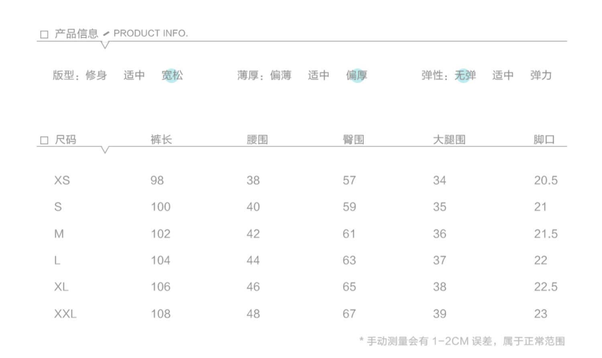The image size is (602, 358).
Task: Click the 20.5 leg opening value
Action: point(545,180)
